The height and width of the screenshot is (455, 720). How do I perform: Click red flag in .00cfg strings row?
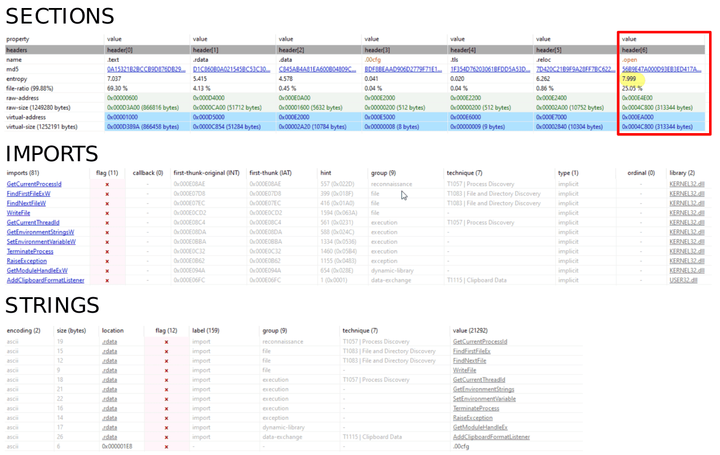coord(166,446)
